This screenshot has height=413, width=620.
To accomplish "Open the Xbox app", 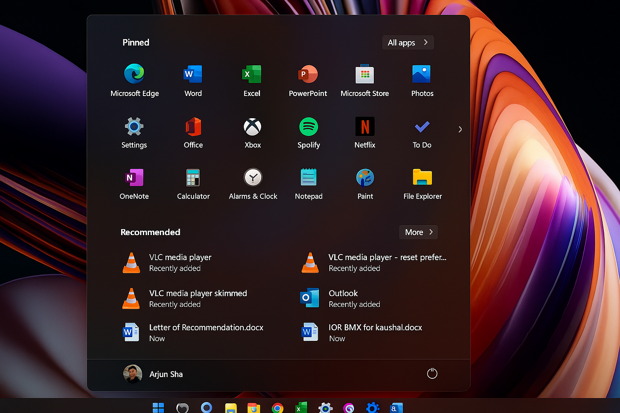I will coord(253,132).
